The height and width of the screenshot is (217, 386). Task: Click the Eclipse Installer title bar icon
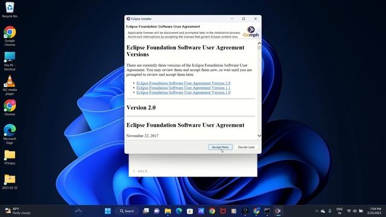click(128, 19)
